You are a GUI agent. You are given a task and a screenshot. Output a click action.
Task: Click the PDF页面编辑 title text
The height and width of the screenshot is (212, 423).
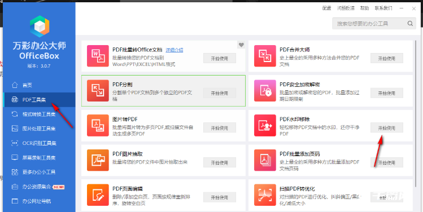pos(128,188)
